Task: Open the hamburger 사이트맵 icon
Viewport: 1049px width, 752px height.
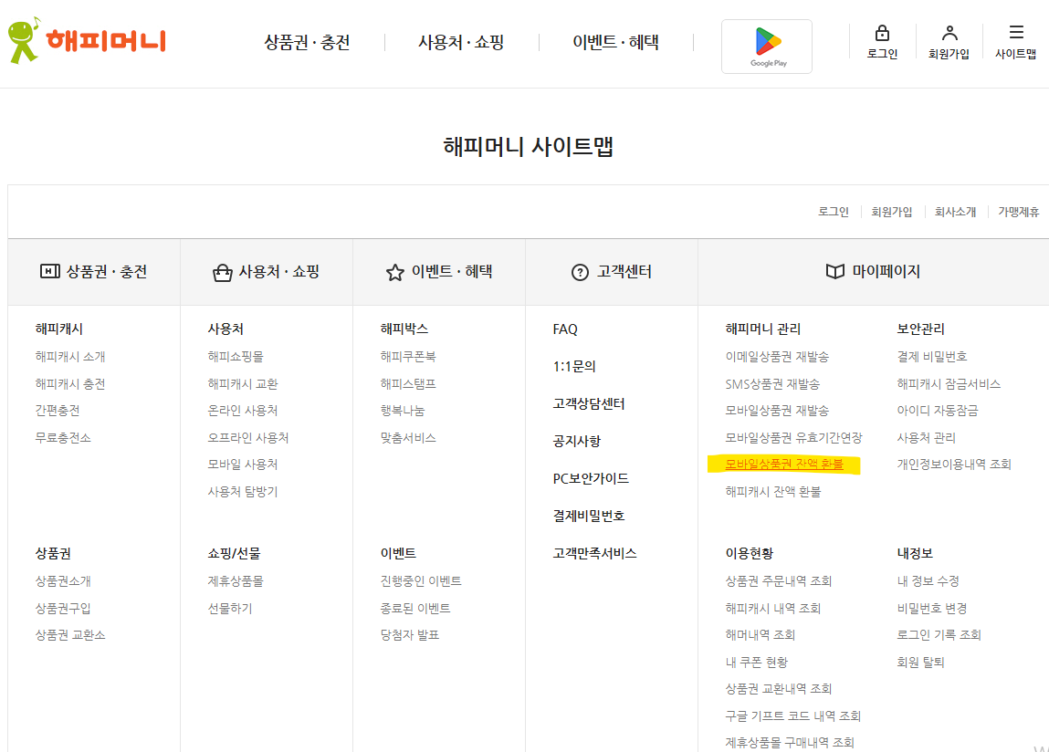Action: pyautogui.click(x=1015, y=32)
